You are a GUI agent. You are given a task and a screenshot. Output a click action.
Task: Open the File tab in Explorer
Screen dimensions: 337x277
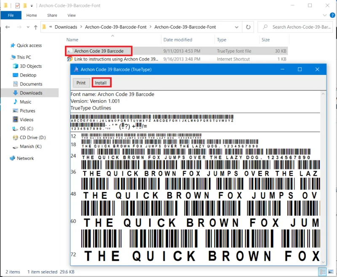(x=11, y=15)
